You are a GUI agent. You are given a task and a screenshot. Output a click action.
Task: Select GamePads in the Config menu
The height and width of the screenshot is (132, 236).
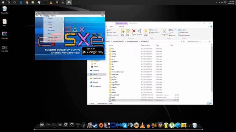pyautogui.click(x=53, y=30)
